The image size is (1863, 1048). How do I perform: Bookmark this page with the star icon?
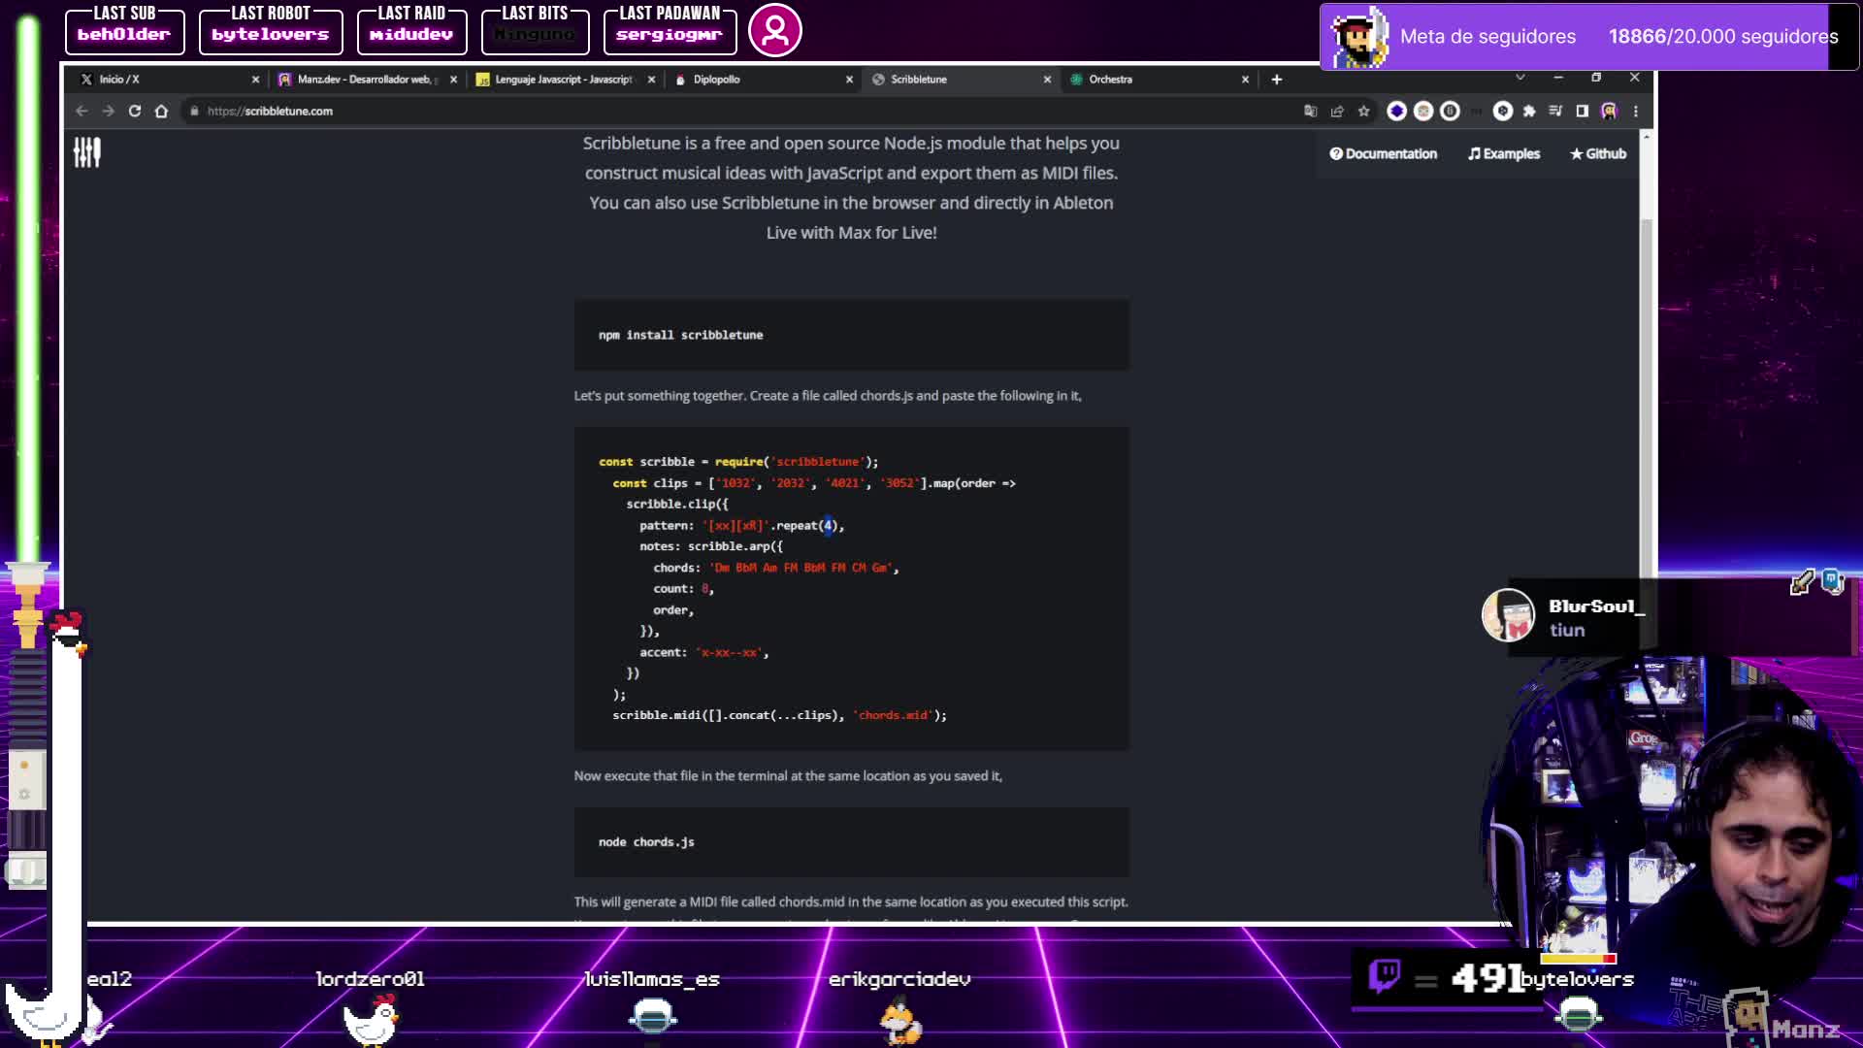(x=1363, y=111)
